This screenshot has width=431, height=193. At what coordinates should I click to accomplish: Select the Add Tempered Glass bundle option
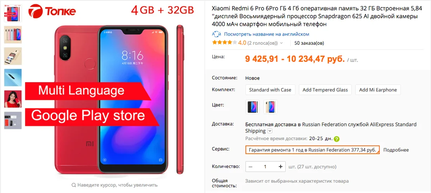tap(325, 90)
